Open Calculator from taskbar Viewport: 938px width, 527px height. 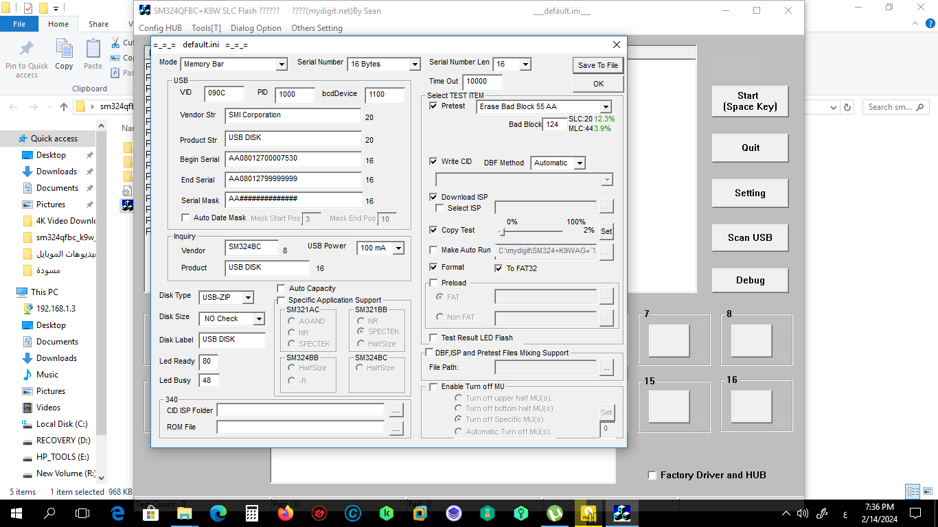(252, 513)
